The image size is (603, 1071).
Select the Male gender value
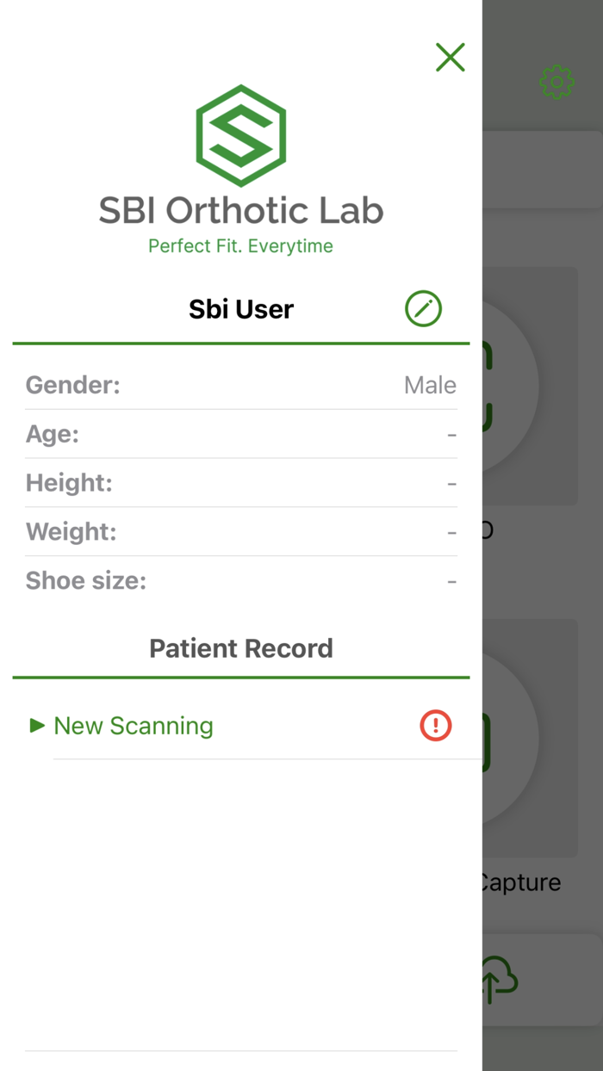click(x=429, y=385)
